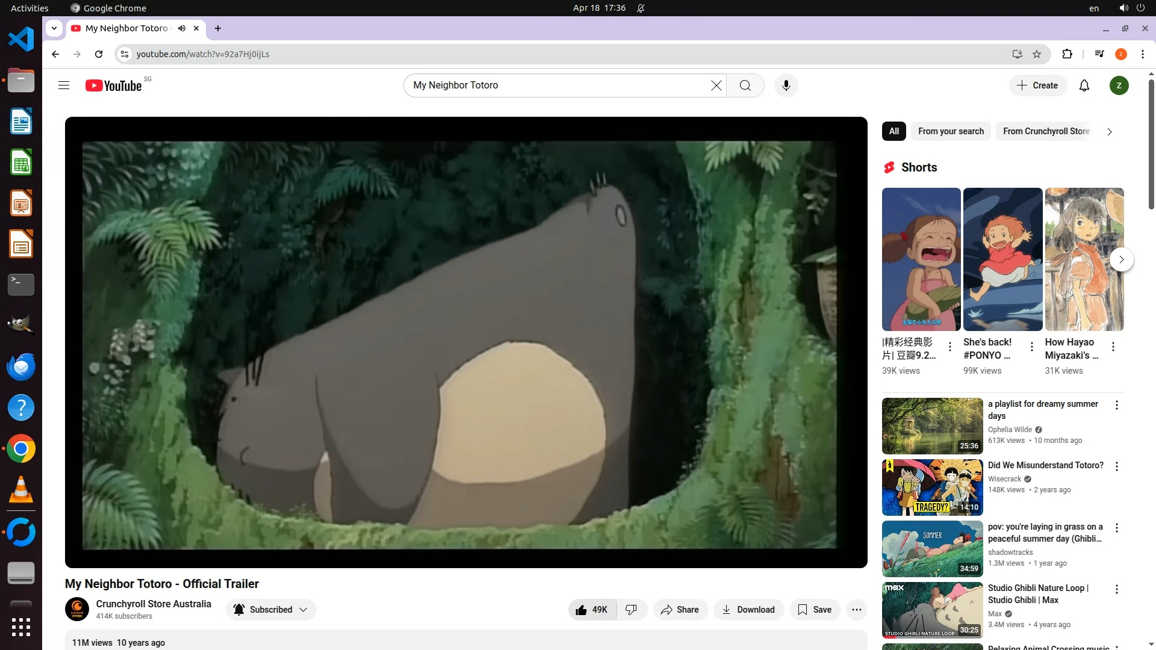
Task: Select the From your search chip
Action: [951, 131]
